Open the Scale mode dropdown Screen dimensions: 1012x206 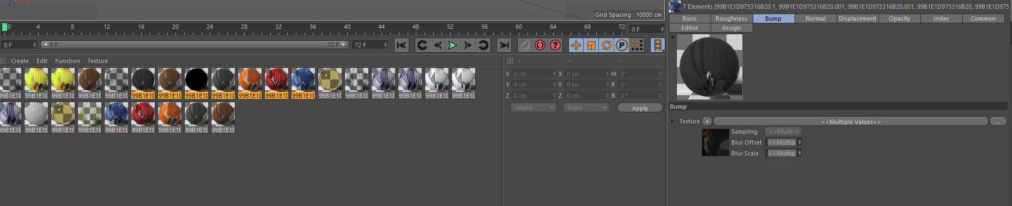586,108
